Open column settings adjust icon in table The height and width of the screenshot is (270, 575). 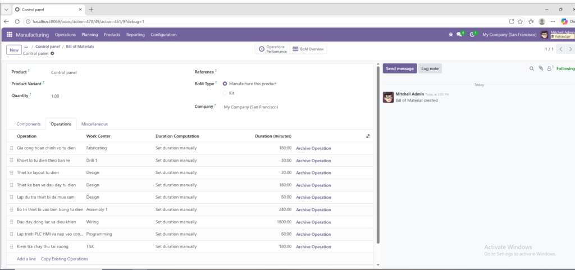368,136
